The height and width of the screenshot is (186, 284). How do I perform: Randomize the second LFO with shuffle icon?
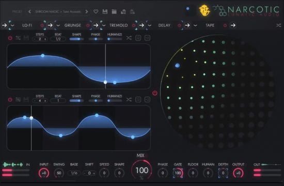pyautogui.click(x=129, y=100)
